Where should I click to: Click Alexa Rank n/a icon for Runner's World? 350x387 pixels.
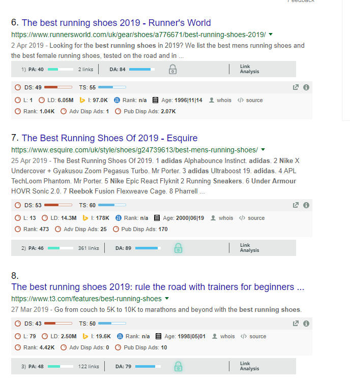117,100
